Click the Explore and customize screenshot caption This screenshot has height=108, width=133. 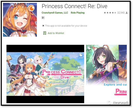(x=115, y=84)
